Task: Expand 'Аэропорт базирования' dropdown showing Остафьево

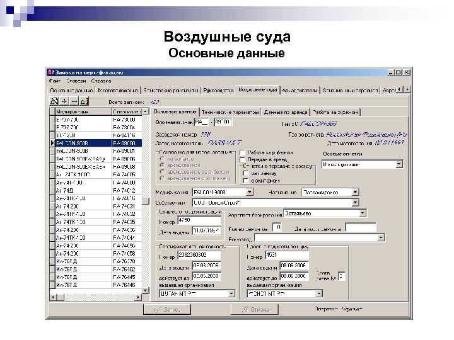Action: (363, 213)
